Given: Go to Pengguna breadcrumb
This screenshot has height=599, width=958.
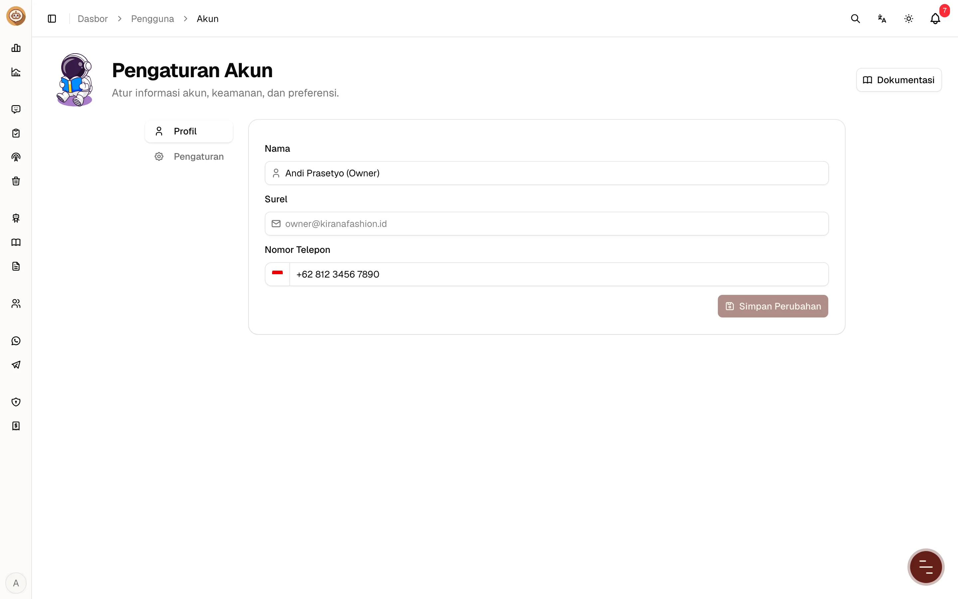Looking at the screenshot, I should coord(152,19).
